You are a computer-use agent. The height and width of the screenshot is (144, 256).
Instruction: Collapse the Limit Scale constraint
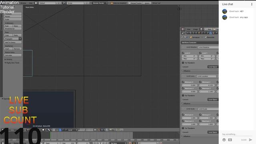(x=183, y=109)
